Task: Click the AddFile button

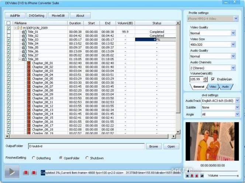Action: pos(15,15)
